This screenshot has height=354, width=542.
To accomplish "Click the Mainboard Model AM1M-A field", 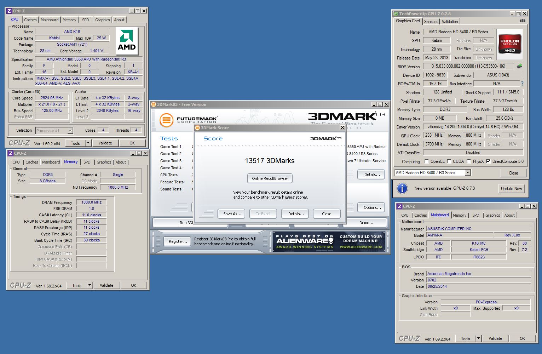I will pos(460,235).
